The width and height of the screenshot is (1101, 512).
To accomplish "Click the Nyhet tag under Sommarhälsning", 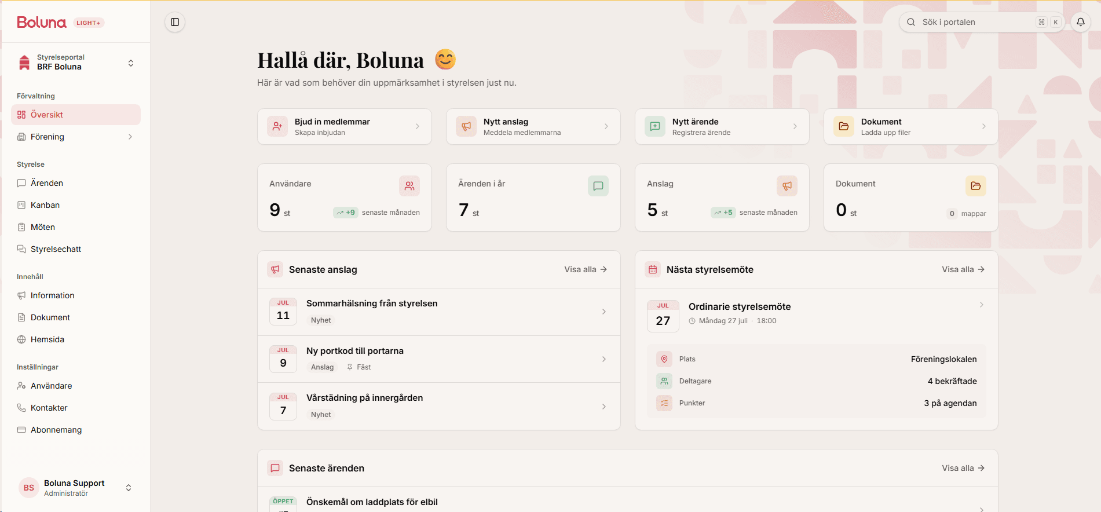I will 321,320.
